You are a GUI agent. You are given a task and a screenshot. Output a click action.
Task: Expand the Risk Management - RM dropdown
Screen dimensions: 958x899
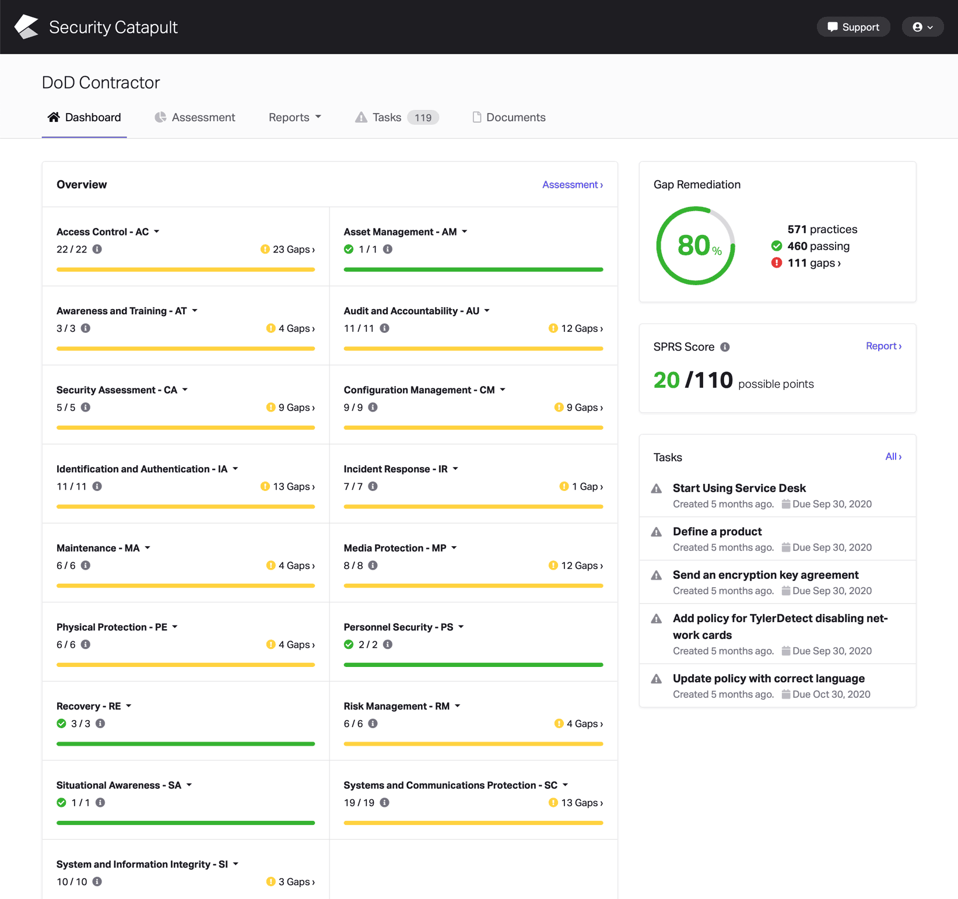(458, 706)
